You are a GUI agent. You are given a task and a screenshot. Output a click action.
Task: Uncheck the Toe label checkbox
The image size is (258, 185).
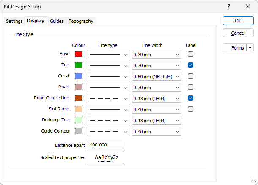pyautogui.click(x=191, y=65)
